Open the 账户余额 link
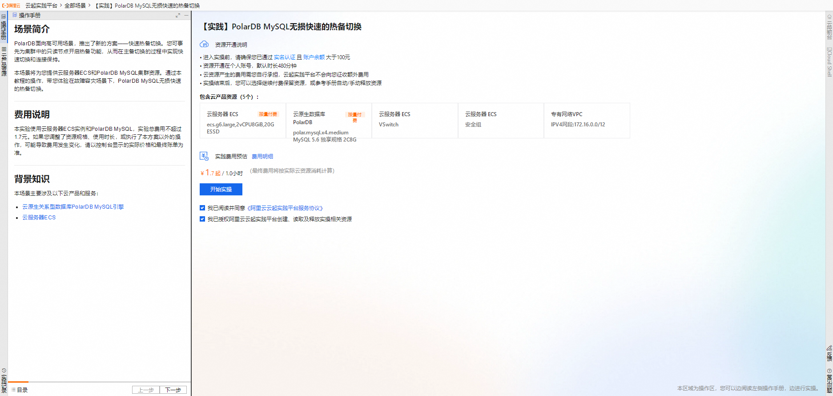The image size is (833, 396). [314, 57]
